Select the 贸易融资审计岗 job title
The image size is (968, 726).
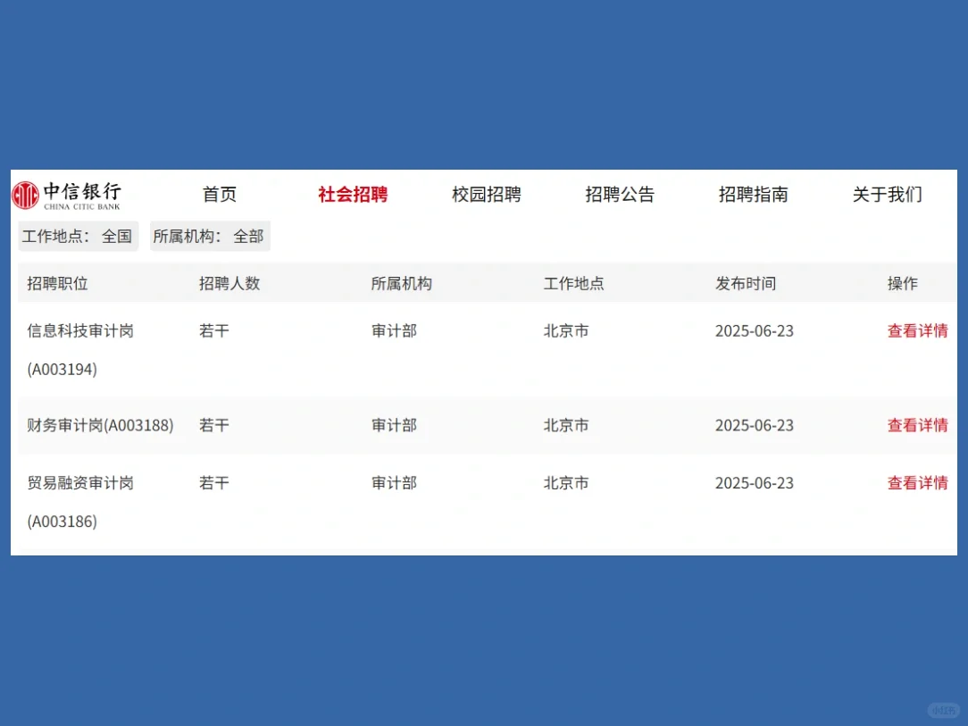[x=80, y=483]
